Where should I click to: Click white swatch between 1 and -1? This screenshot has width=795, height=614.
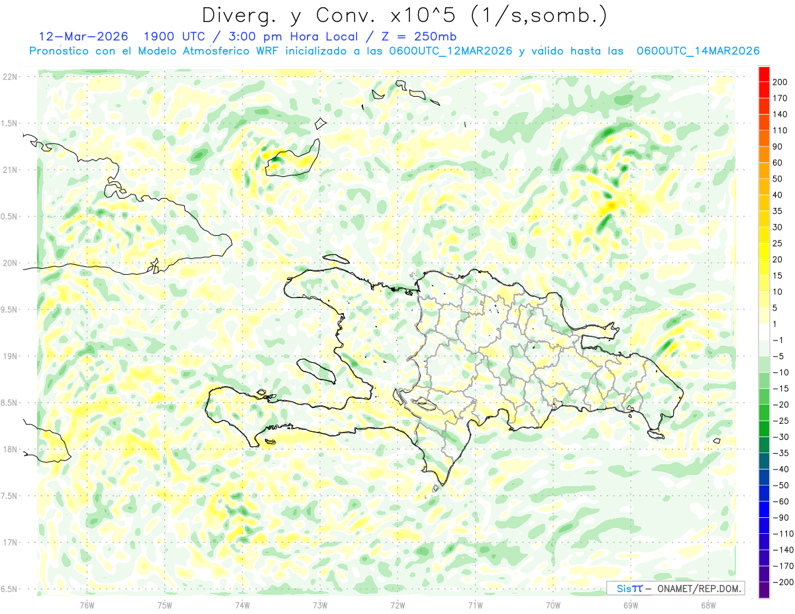coord(764,333)
